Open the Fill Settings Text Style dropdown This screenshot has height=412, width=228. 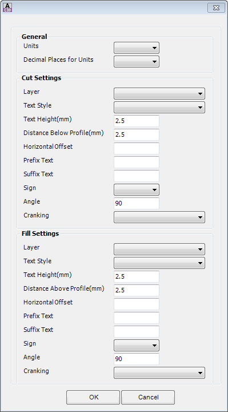(159, 263)
